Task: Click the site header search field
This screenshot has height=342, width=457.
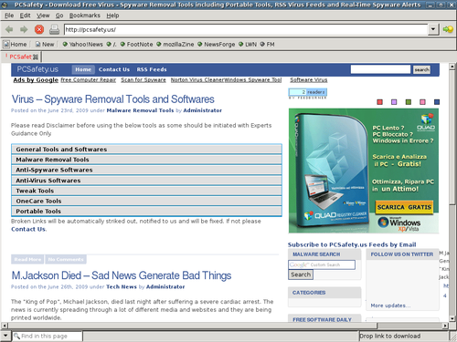Action: pyautogui.click(x=380, y=69)
